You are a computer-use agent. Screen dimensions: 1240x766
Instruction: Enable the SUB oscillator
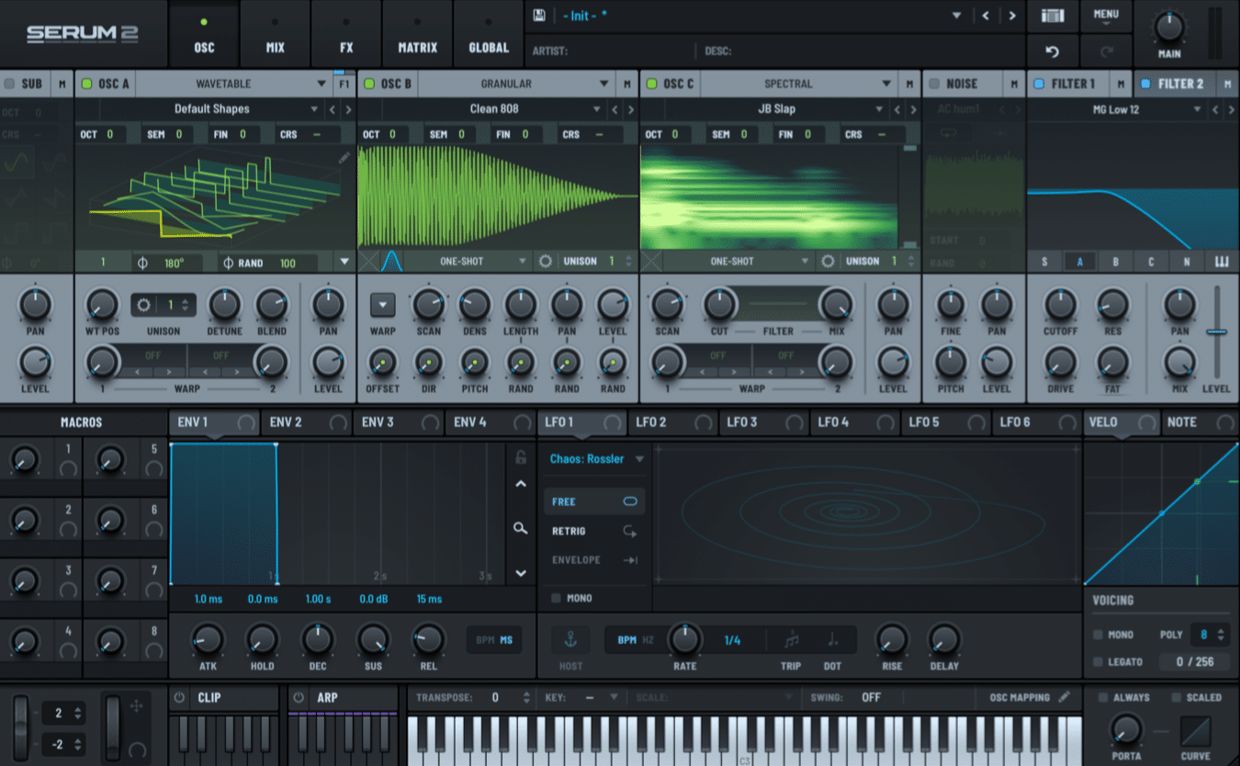10,84
